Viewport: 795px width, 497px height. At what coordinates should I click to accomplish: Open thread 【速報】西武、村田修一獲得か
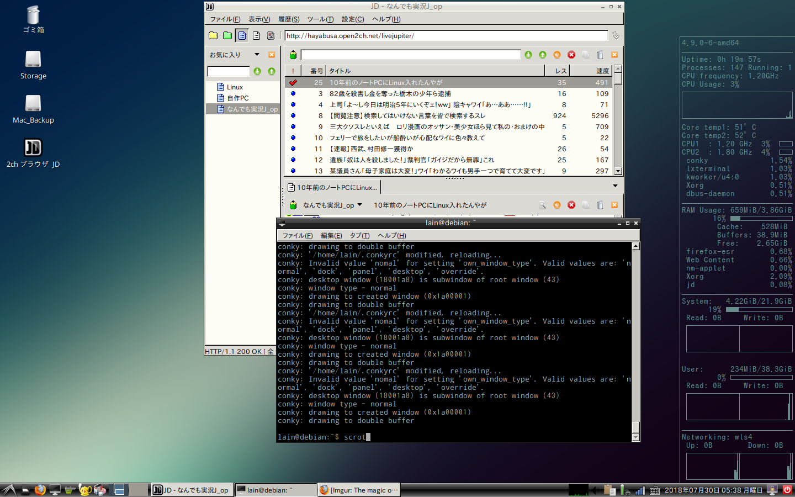tap(448, 149)
